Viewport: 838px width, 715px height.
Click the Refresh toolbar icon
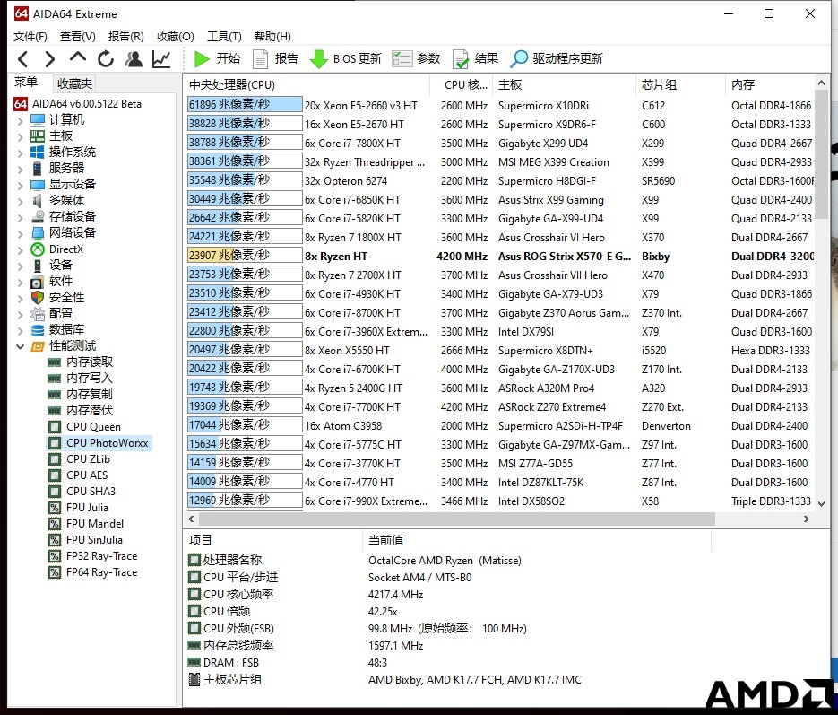pyautogui.click(x=106, y=59)
